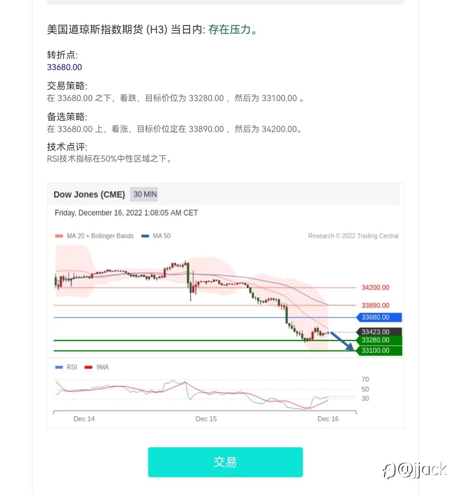The image size is (451, 495).
Task: Click the red 33890.00 resistance label
Action: click(375, 305)
